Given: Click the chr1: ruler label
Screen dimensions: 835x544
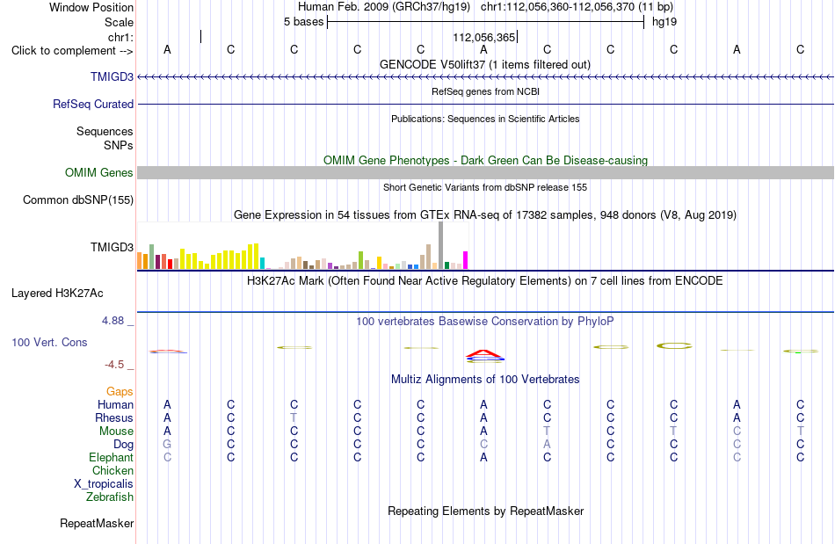Looking at the screenshot, I should [120, 37].
